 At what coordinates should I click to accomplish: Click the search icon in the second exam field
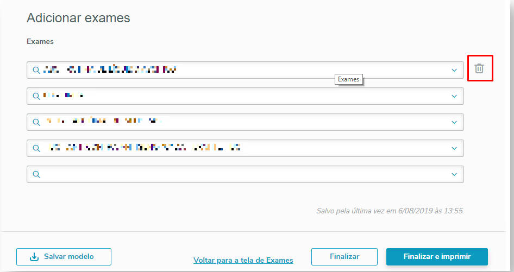36,96
